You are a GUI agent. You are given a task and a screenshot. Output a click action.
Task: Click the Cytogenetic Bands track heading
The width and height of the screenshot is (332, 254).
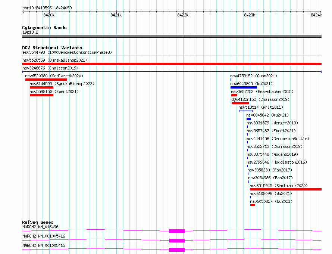pos(44,28)
